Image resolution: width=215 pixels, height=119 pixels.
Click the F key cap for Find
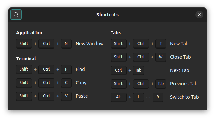point(66,69)
